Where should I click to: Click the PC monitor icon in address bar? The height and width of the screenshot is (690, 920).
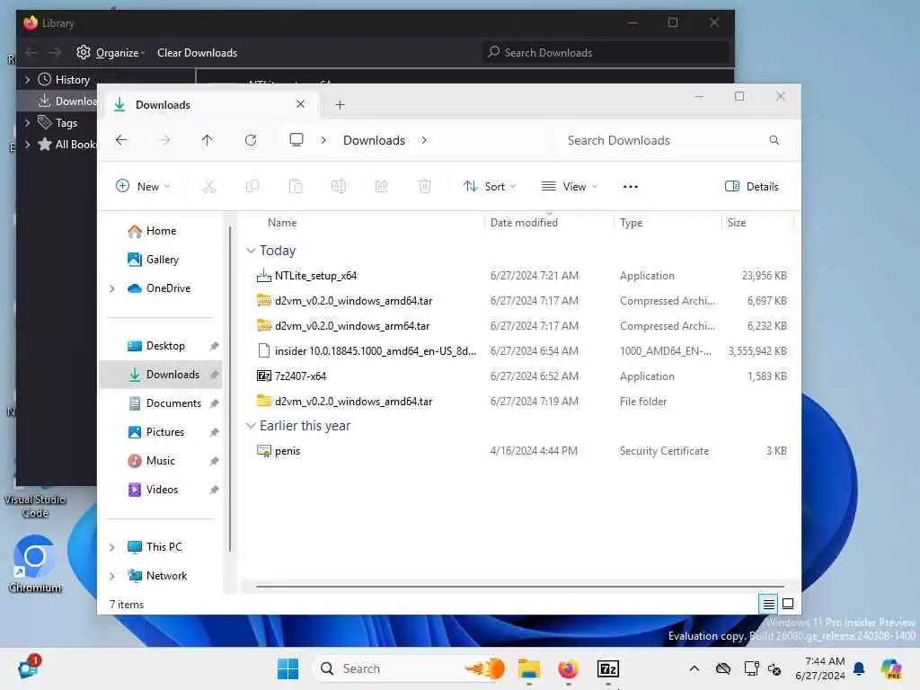pyautogui.click(x=296, y=139)
